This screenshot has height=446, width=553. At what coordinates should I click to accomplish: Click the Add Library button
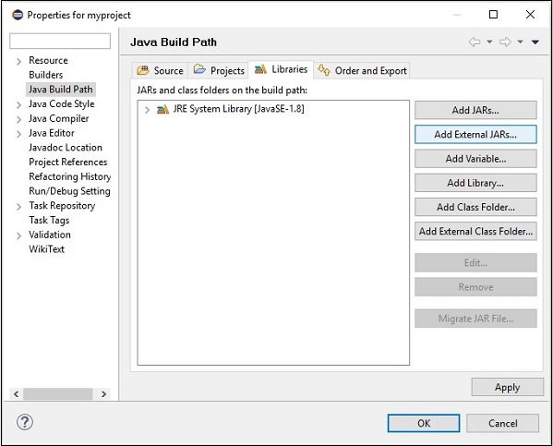point(475,183)
